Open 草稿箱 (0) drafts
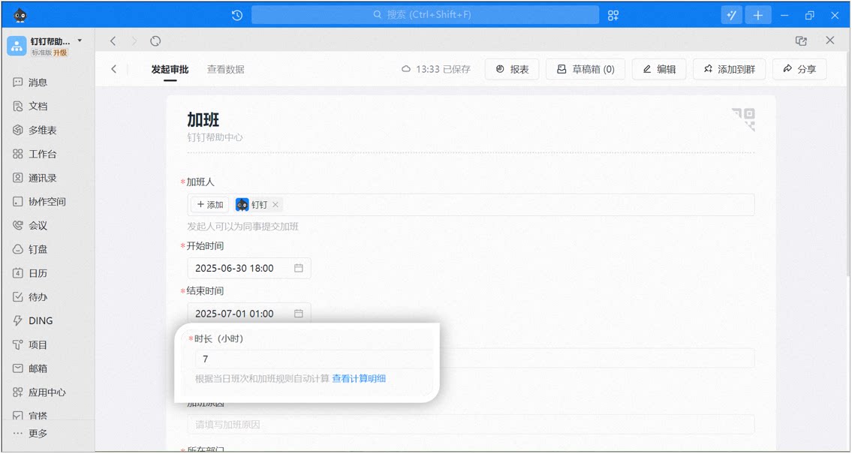 [586, 69]
